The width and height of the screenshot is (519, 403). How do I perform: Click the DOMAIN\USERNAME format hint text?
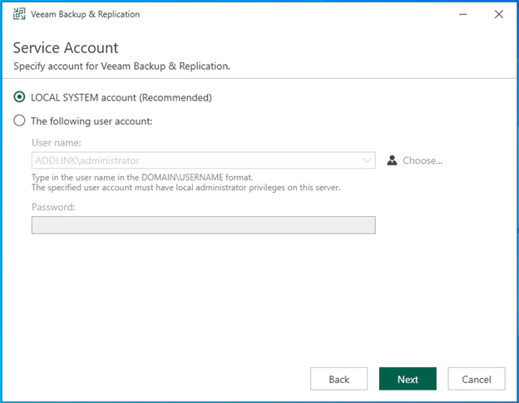click(x=142, y=177)
